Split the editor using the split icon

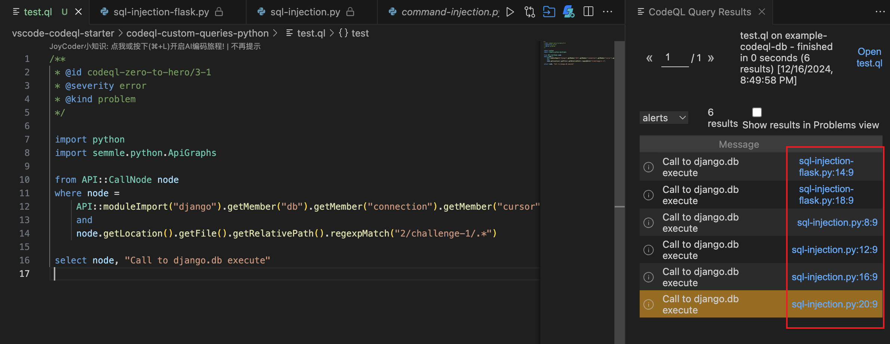(588, 12)
